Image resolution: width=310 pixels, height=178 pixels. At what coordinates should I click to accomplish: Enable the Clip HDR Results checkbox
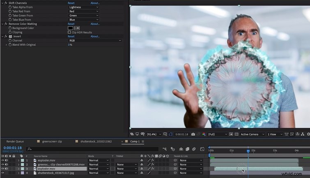pos(69,32)
